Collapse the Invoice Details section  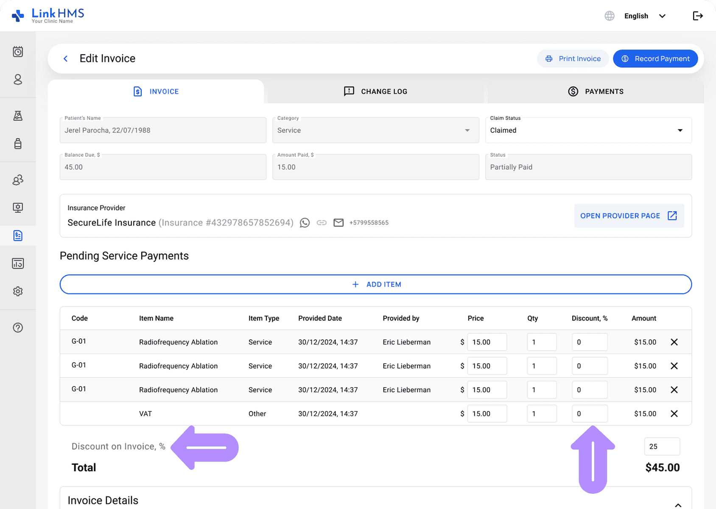[678, 504]
